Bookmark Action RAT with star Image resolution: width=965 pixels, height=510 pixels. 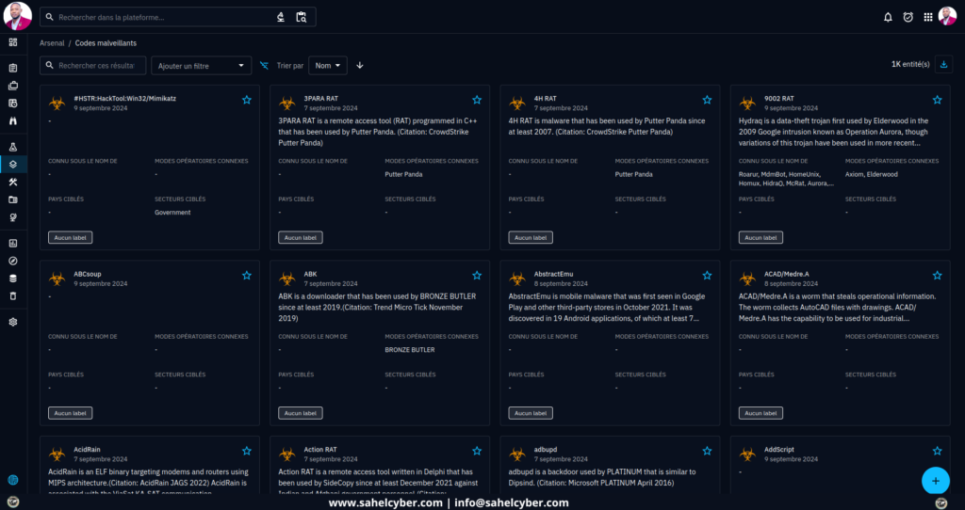pos(477,451)
